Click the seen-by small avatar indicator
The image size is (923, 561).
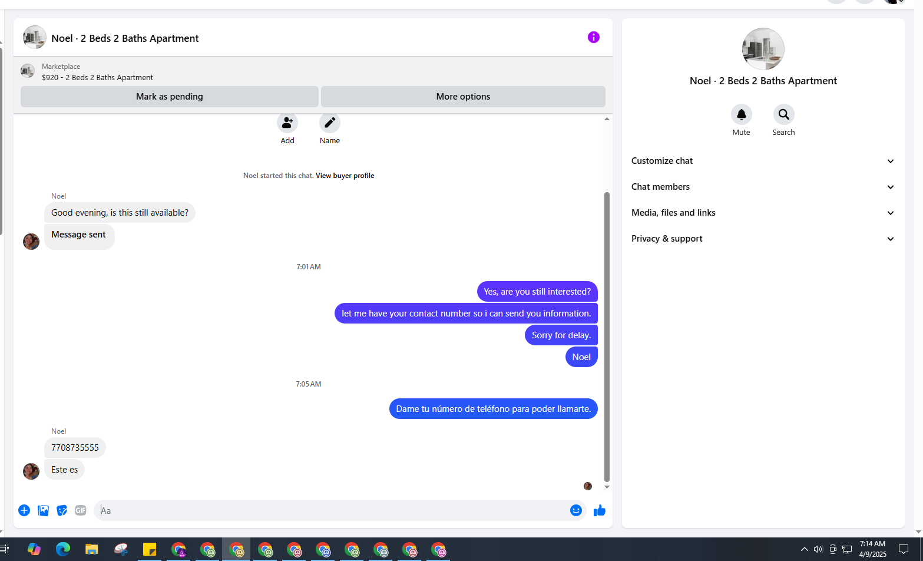click(587, 486)
